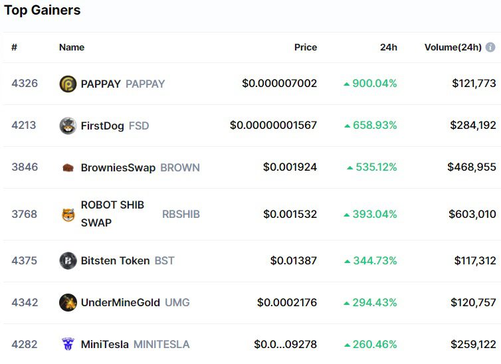
Task: Click the MiniTesla logo icon
Action: (68, 344)
